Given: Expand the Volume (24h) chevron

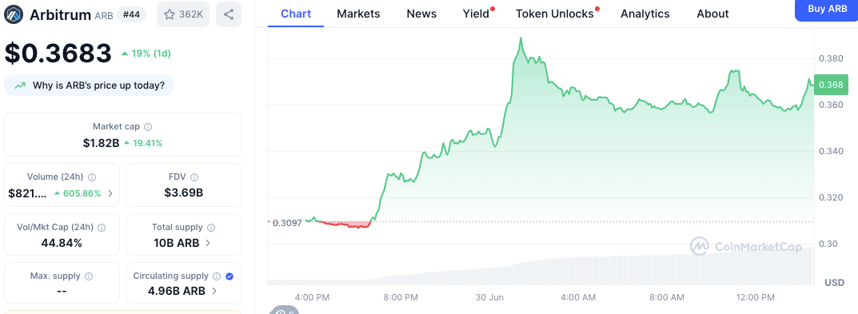Looking at the screenshot, I should click(x=110, y=193).
